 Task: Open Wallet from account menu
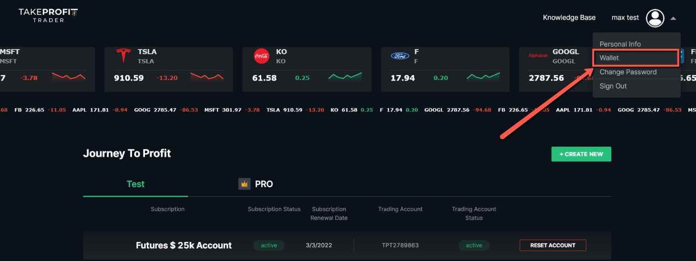coord(635,58)
